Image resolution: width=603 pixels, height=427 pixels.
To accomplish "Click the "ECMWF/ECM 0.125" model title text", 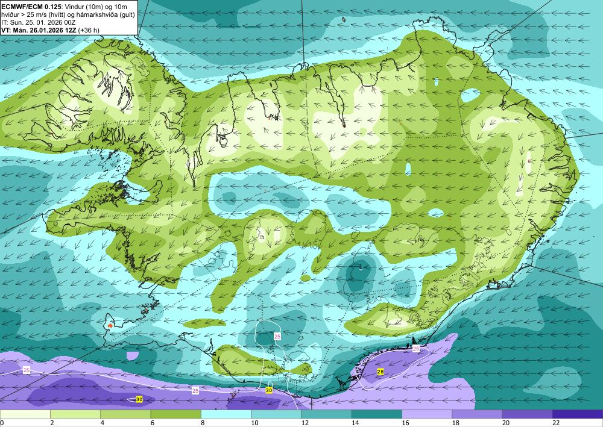I will point(31,7).
